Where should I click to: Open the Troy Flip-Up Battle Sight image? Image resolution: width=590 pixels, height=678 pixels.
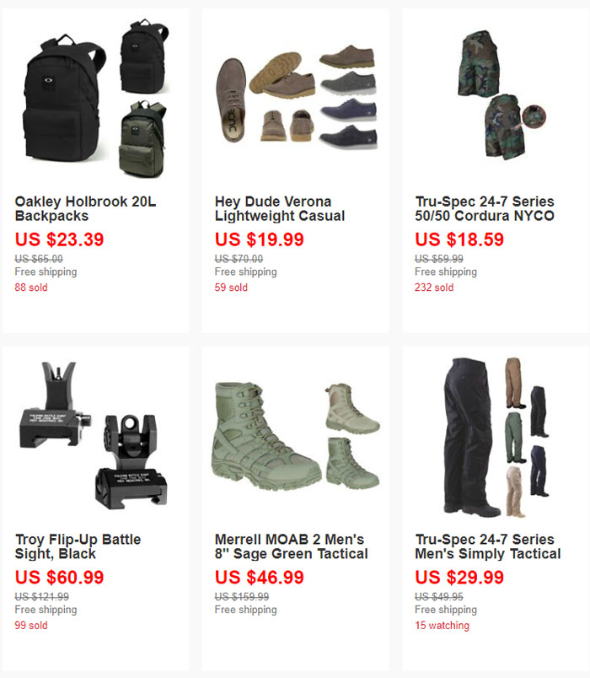[94, 435]
